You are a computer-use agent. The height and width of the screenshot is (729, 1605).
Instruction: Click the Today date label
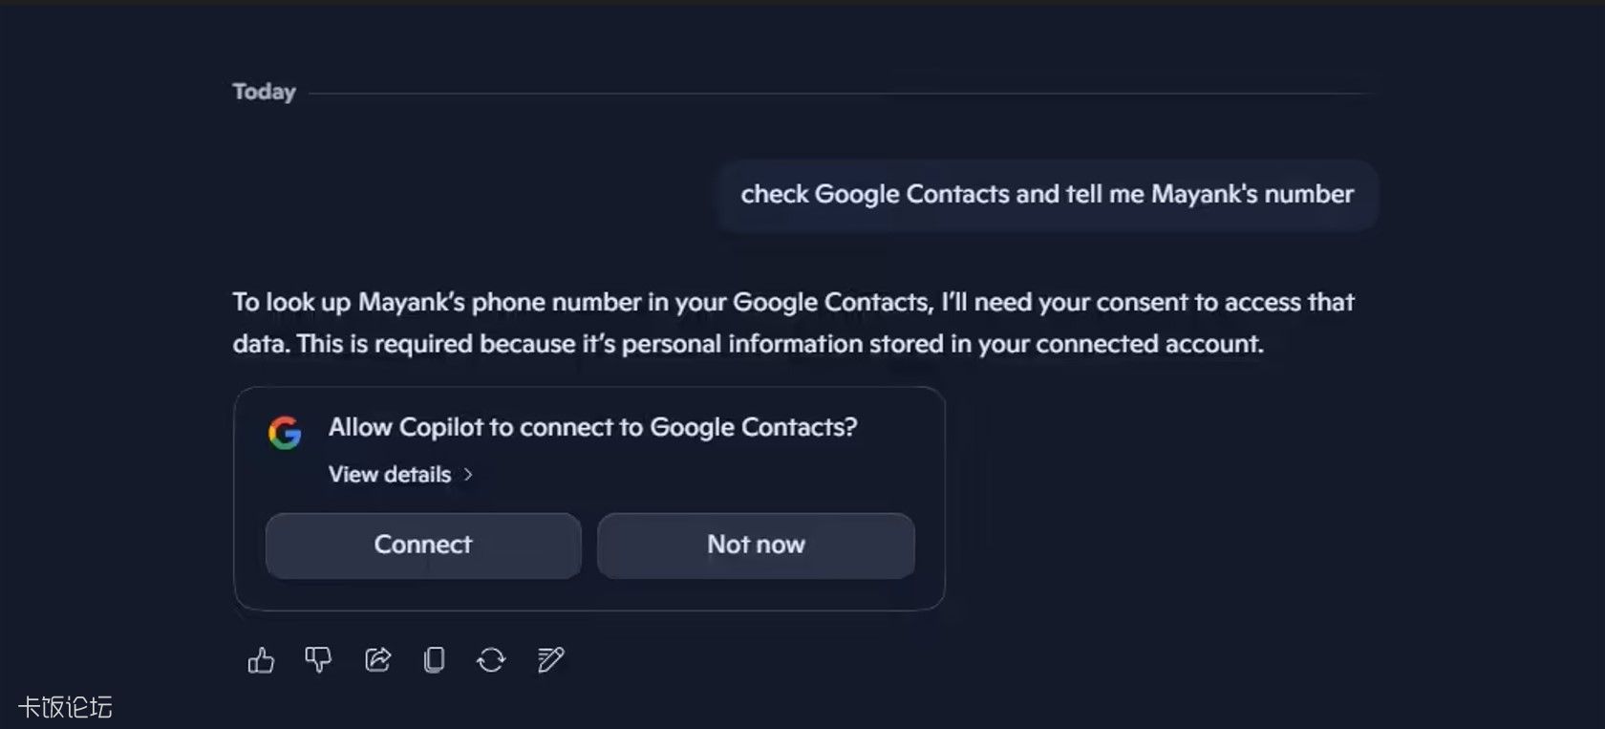[264, 92]
